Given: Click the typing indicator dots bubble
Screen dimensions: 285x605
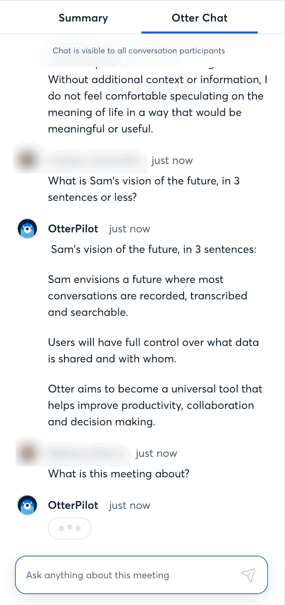Looking at the screenshot, I should pyautogui.click(x=70, y=528).
